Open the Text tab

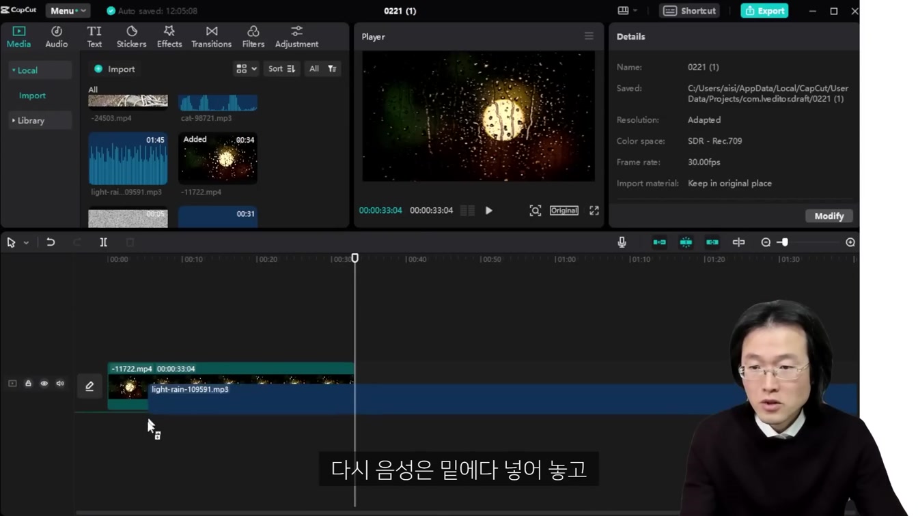tap(94, 37)
